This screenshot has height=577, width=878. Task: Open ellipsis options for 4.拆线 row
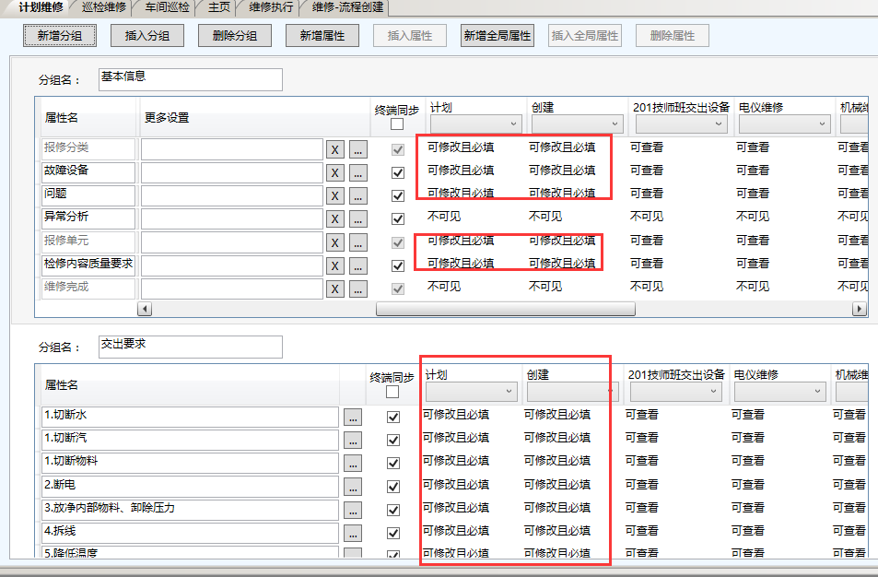353,533
